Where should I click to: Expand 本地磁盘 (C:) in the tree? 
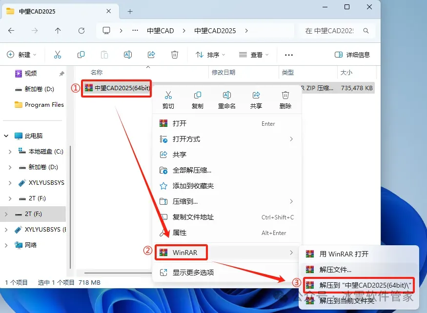coord(10,151)
